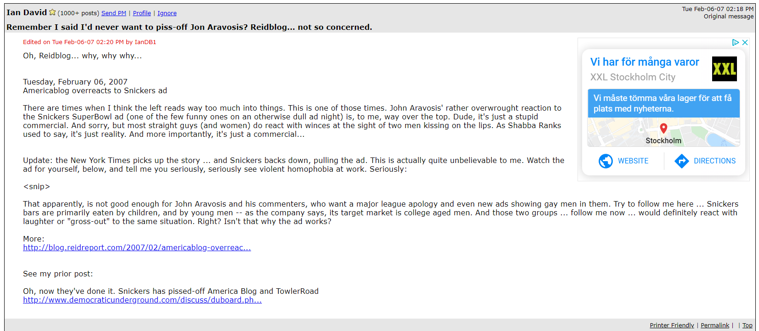Click the gold star icon beside Ian David
This screenshot has width=759, height=331.
tap(52, 12)
